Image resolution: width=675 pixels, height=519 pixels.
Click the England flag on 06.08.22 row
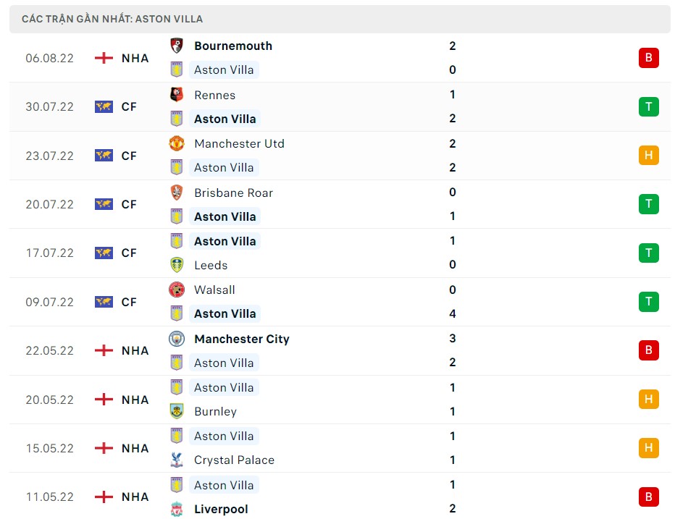pos(104,58)
